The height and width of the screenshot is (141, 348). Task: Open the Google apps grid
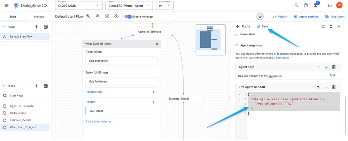(330, 5)
